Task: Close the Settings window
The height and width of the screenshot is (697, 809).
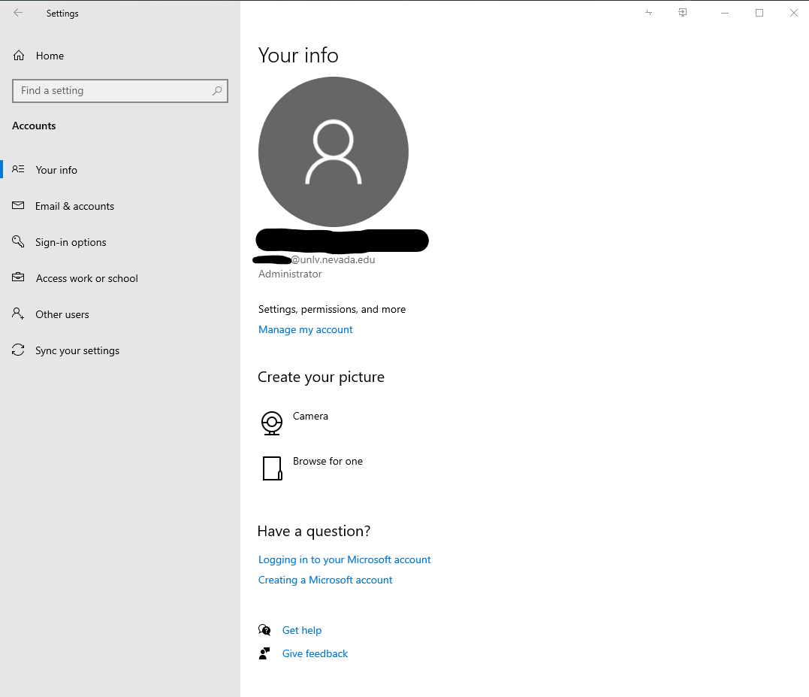Action: (793, 13)
